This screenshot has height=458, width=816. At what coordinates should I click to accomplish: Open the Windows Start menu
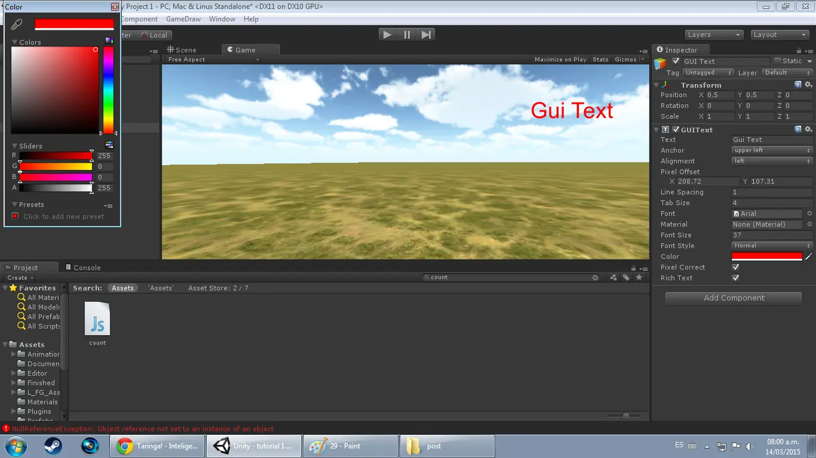coord(15,446)
